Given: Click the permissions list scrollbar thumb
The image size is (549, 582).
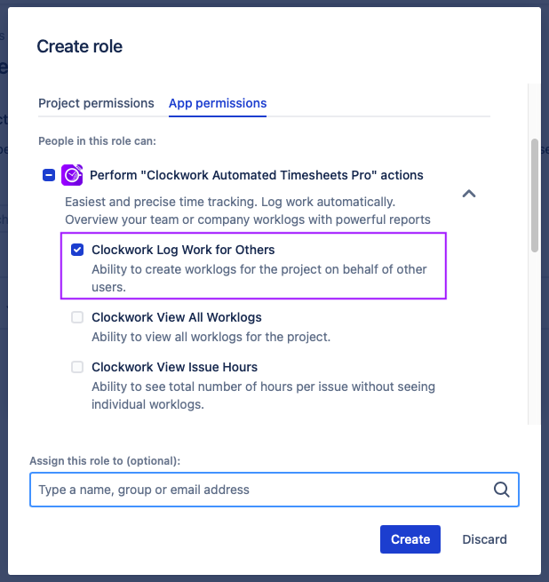Looking at the screenshot, I should click(x=534, y=195).
